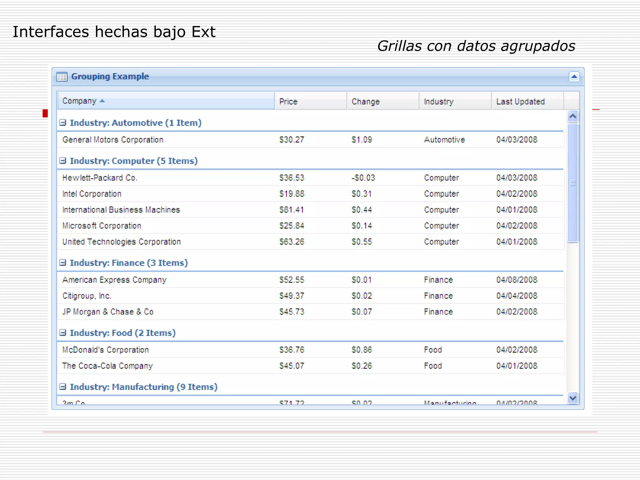Click the Automotive industry cell
Image resolution: width=640 pixels, height=480 pixels.
[444, 140]
